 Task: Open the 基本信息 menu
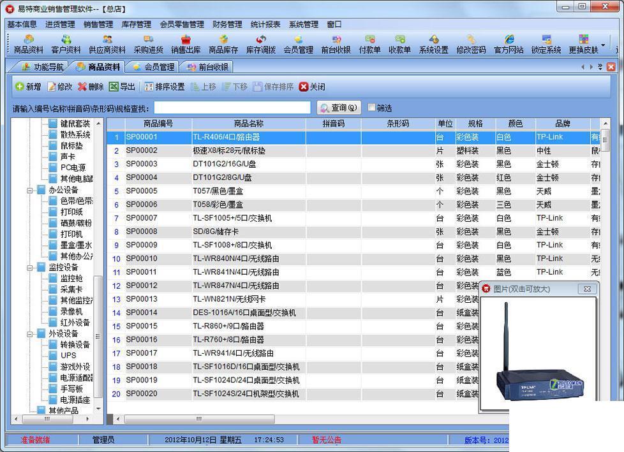22,24
